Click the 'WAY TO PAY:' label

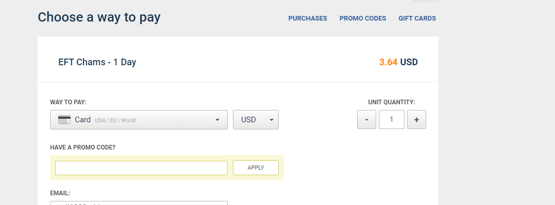pos(69,102)
